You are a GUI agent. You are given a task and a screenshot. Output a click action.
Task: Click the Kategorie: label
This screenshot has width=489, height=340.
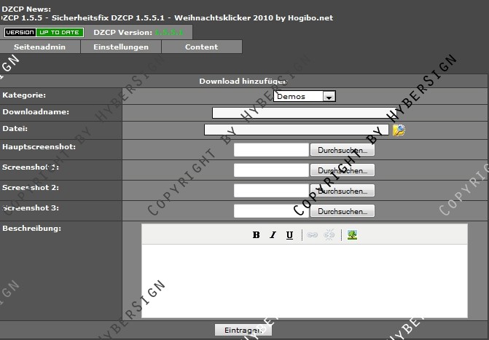coord(24,95)
